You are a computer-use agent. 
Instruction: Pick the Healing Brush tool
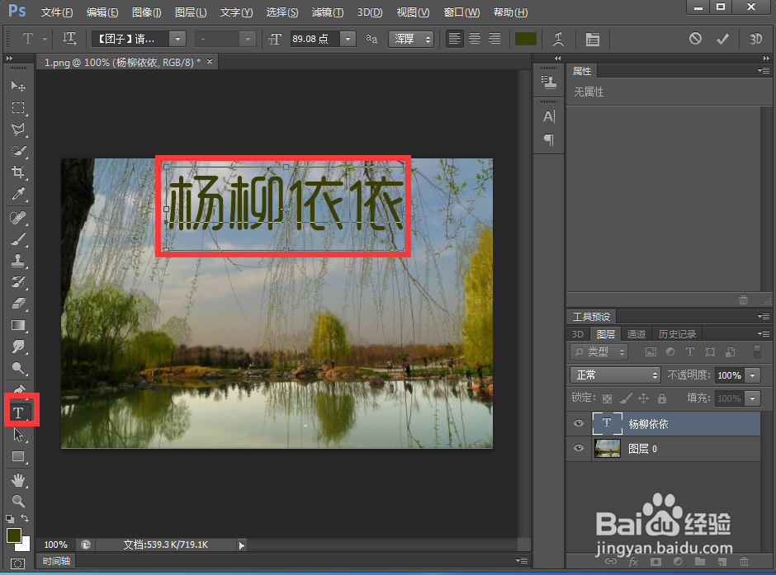[x=19, y=217]
